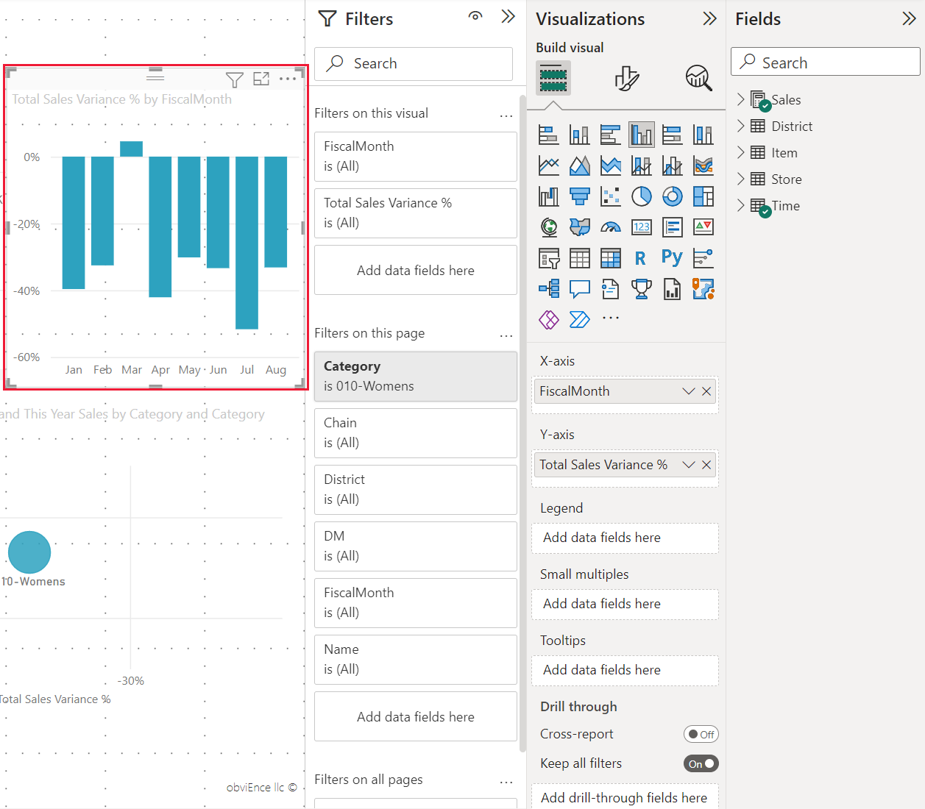Select the Stacked column chart visual
The width and height of the screenshot is (925, 809).
pyautogui.click(x=580, y=135)
